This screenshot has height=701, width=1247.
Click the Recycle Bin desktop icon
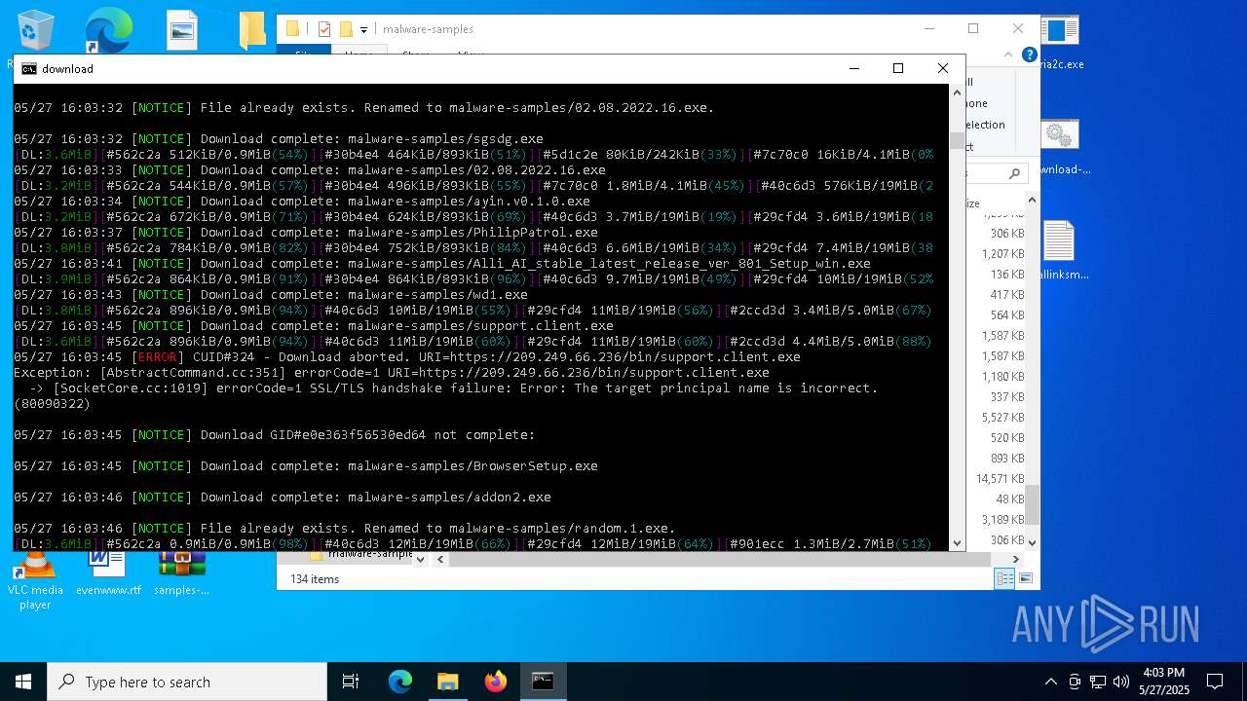click(35, 31)
